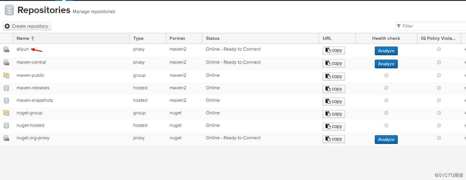Click the maven-public group folder icon
This screenshot has width=466, height=180.
click(x=6, y=75)
